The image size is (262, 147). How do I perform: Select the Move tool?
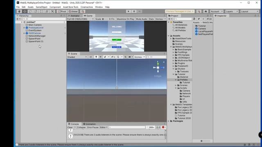(x=25, y=11)
